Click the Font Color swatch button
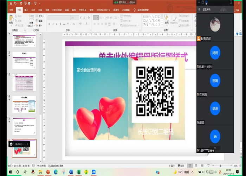246x176 pixels. 86,24
